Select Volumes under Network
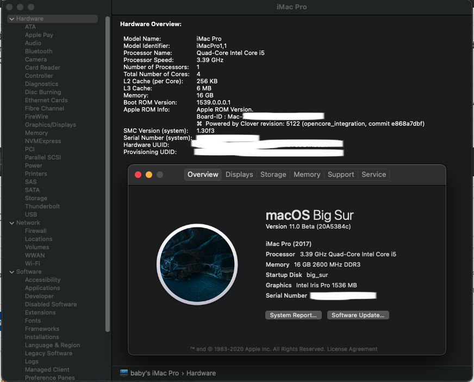This screenshot has width=474, height=382. pos(37,247)
